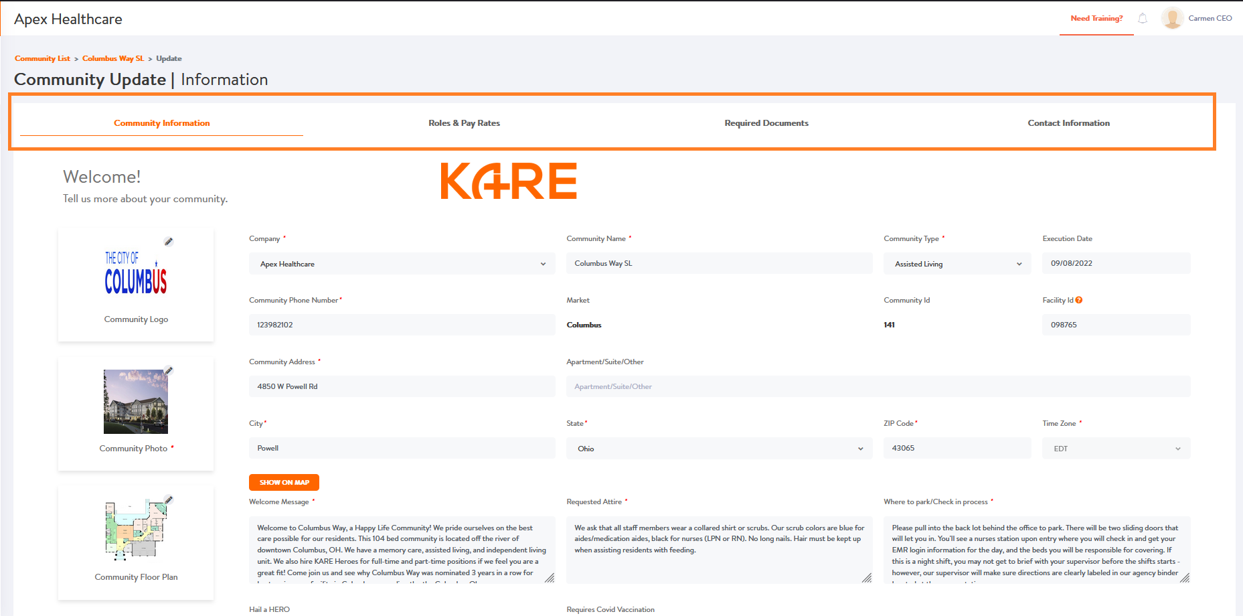This screenshot has width=1243, height=616.
Task: Go to Columbus Way SL breadcrumb
Action: [x=113, y=59]
